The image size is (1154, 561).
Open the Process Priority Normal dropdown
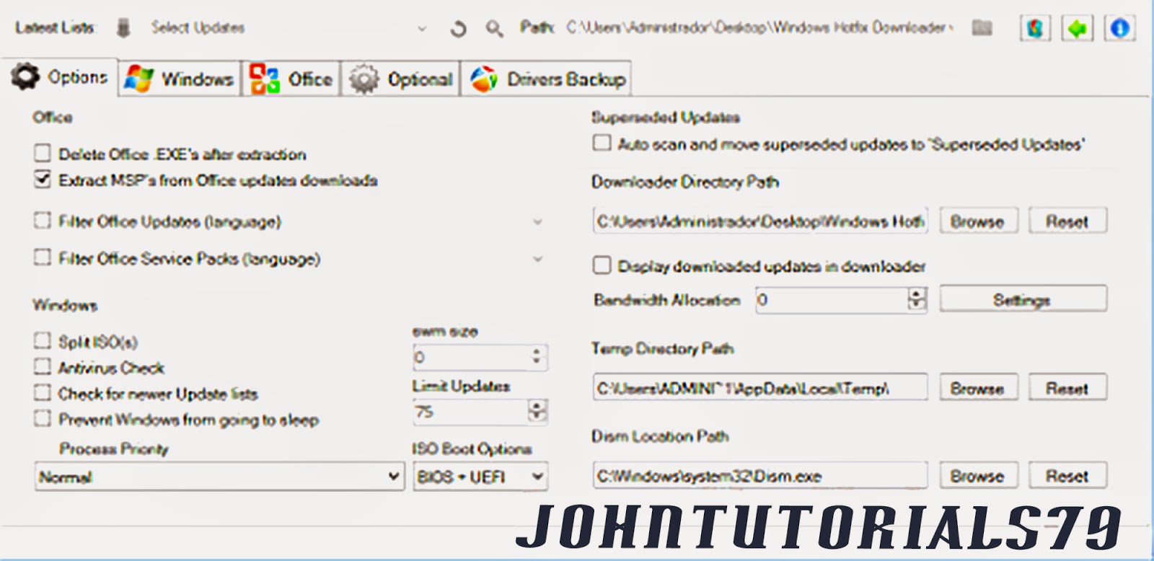coord(219,477)
